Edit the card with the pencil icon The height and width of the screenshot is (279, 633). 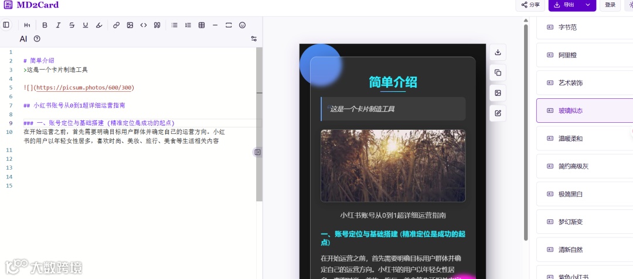coord(498,113)
